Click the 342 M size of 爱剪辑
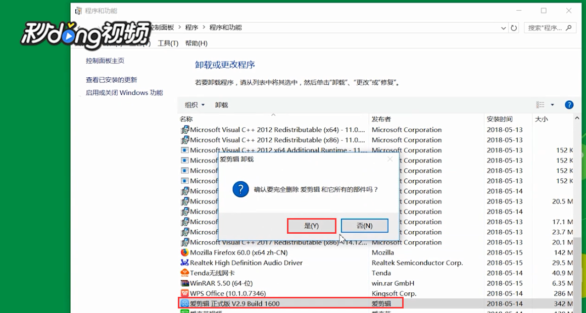This screenshot has width=586, height=313. (x=563, y=304)
